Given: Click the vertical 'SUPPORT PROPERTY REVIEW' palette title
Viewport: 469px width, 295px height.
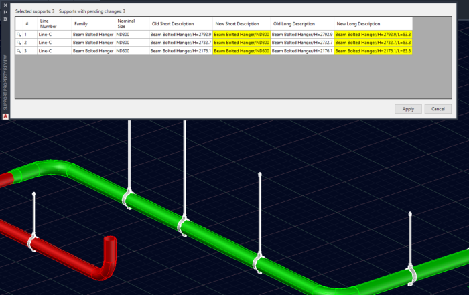Looking at the screenshot, I should (5, 82).
